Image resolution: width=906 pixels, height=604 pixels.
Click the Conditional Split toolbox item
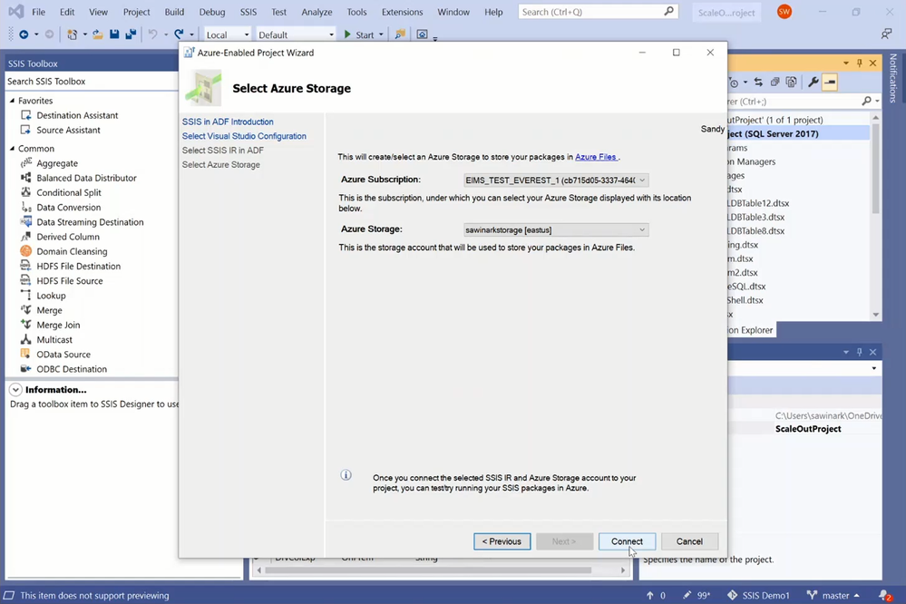(68, 192)
